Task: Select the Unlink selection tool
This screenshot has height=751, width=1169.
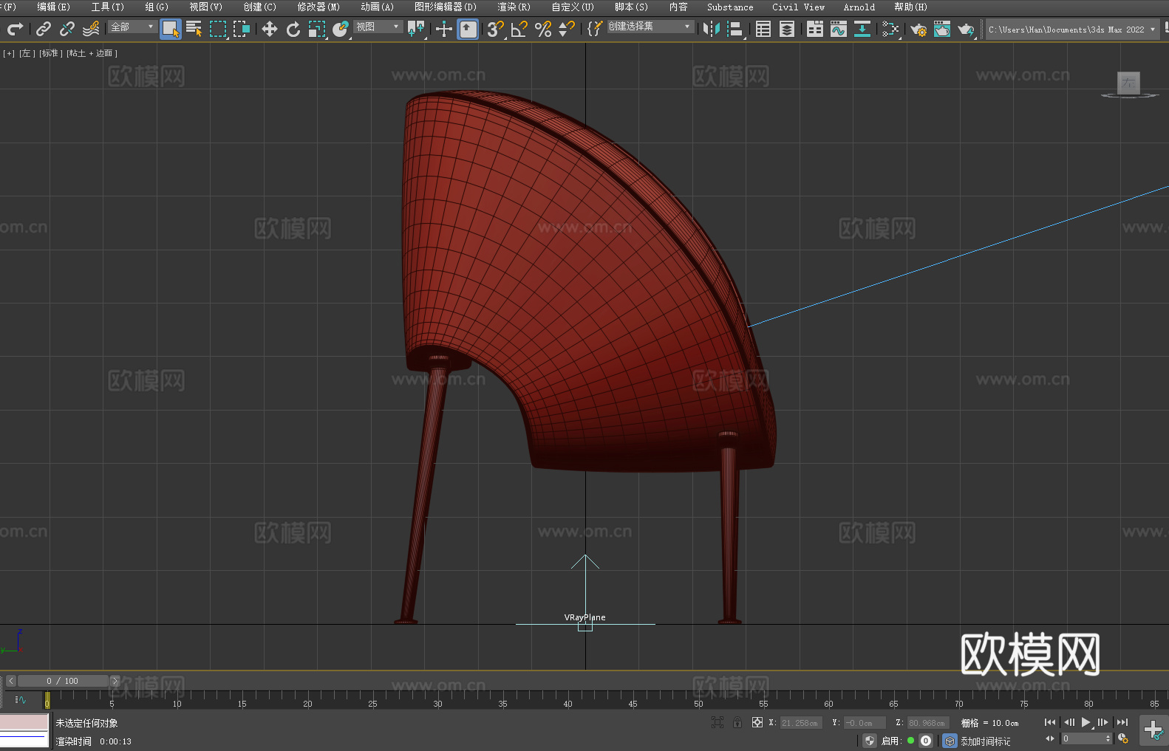Action: pos(67,29)
